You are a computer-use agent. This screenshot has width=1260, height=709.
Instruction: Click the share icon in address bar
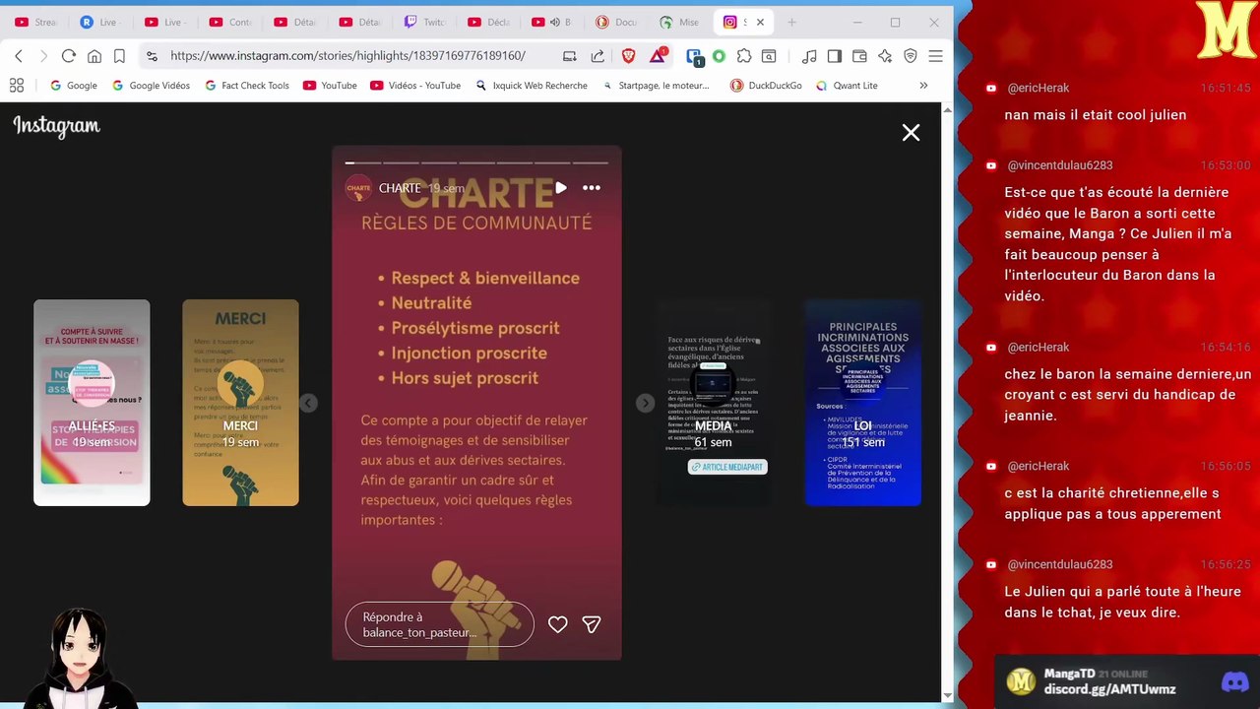pyautogui.click(x=598, y=56)
